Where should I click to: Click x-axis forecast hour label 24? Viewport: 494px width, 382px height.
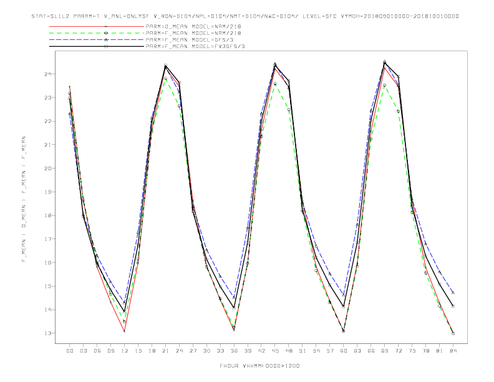pos(179,351)
